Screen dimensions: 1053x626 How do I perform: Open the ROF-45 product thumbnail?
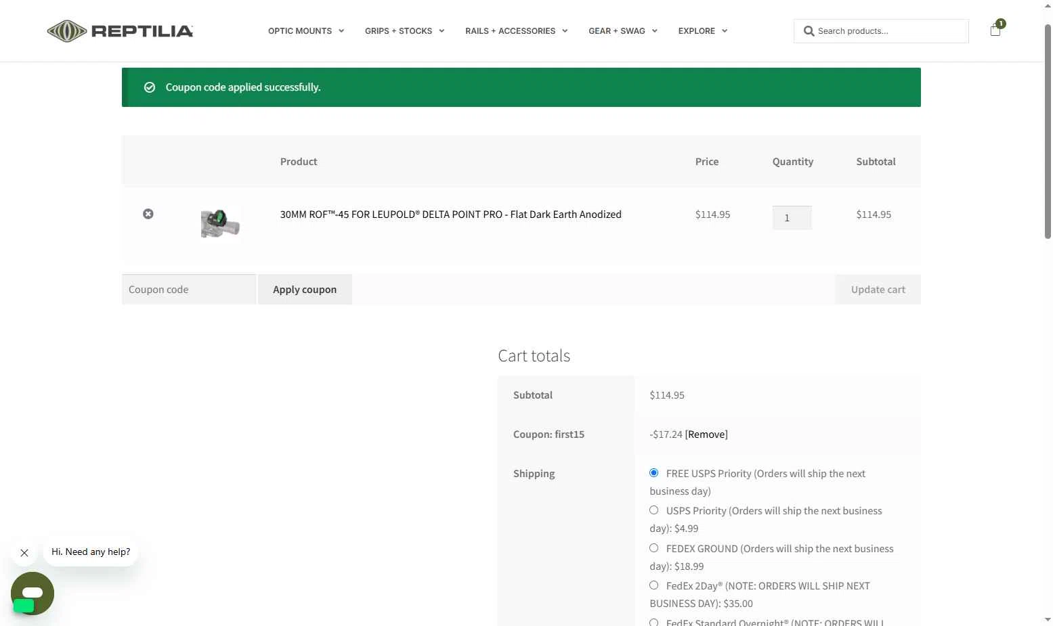click(220, 223)
